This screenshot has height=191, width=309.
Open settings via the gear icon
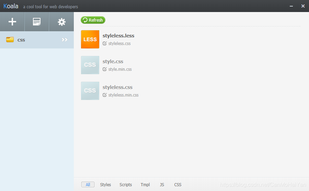(x=61, y=22)
